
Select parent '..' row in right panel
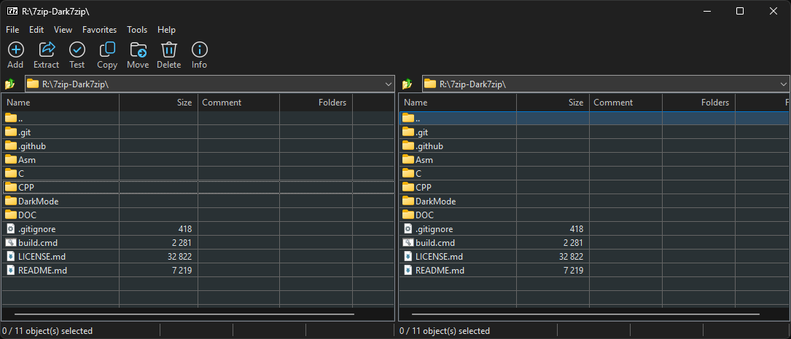pyautogui.click(x=594, y=119)
